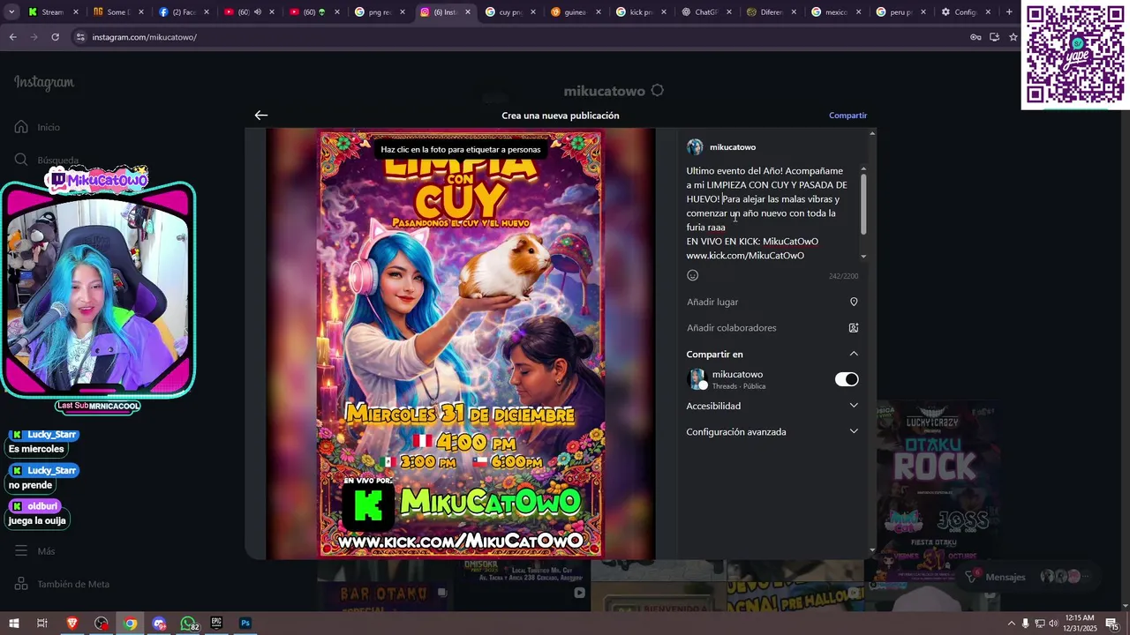Open a new browser tab with plus
This screenshot has width=1130, height=635.
1010,12
